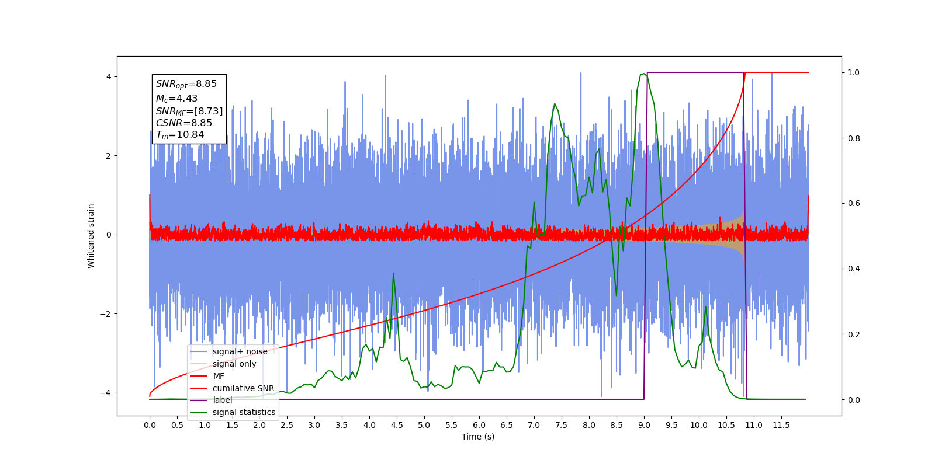The height and width of the screenshot is (467, 935).
Task: Click the right y-axis tick label 0.6
Action: click(854, 204)
